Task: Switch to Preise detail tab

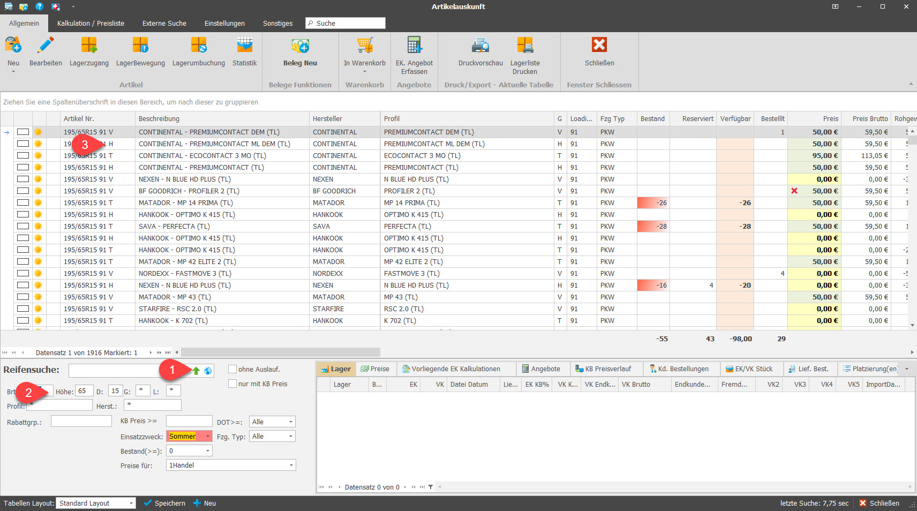Action: [375, 369]
